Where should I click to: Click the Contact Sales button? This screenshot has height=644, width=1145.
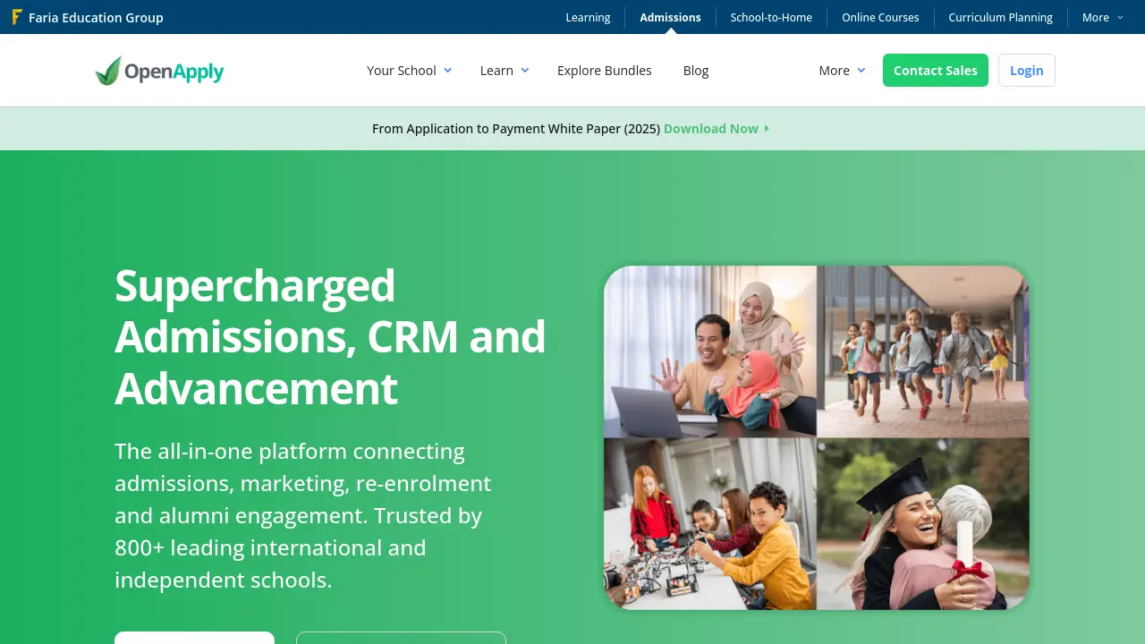point(935,70)
